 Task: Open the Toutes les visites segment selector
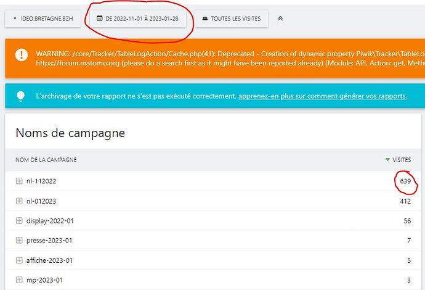click(232, 19)
